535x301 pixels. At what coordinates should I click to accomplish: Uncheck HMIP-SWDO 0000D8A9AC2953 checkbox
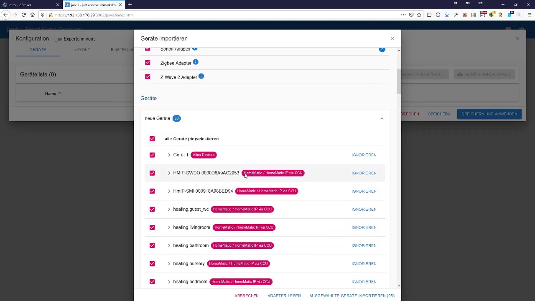point(152,173)
